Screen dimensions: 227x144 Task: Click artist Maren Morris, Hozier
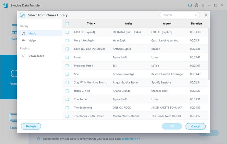tap(126, 116)
